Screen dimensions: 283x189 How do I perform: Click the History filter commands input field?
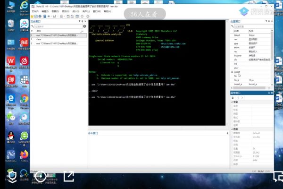click(58, 26)
